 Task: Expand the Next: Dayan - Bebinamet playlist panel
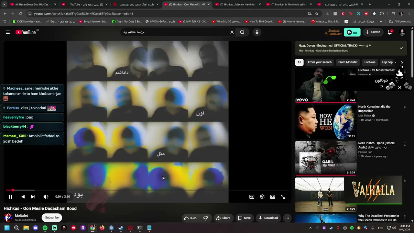401,48
